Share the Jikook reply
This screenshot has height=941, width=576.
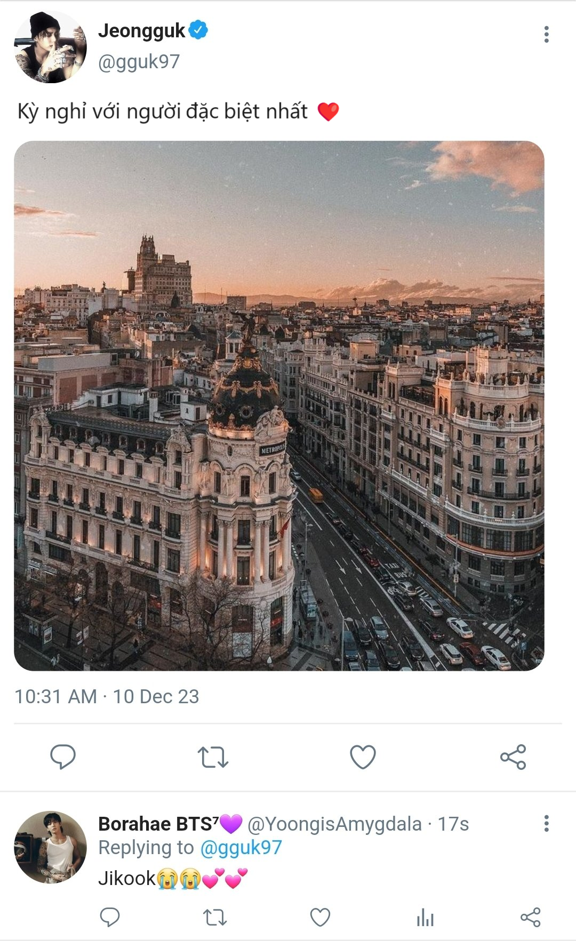(x=530, y=918)
